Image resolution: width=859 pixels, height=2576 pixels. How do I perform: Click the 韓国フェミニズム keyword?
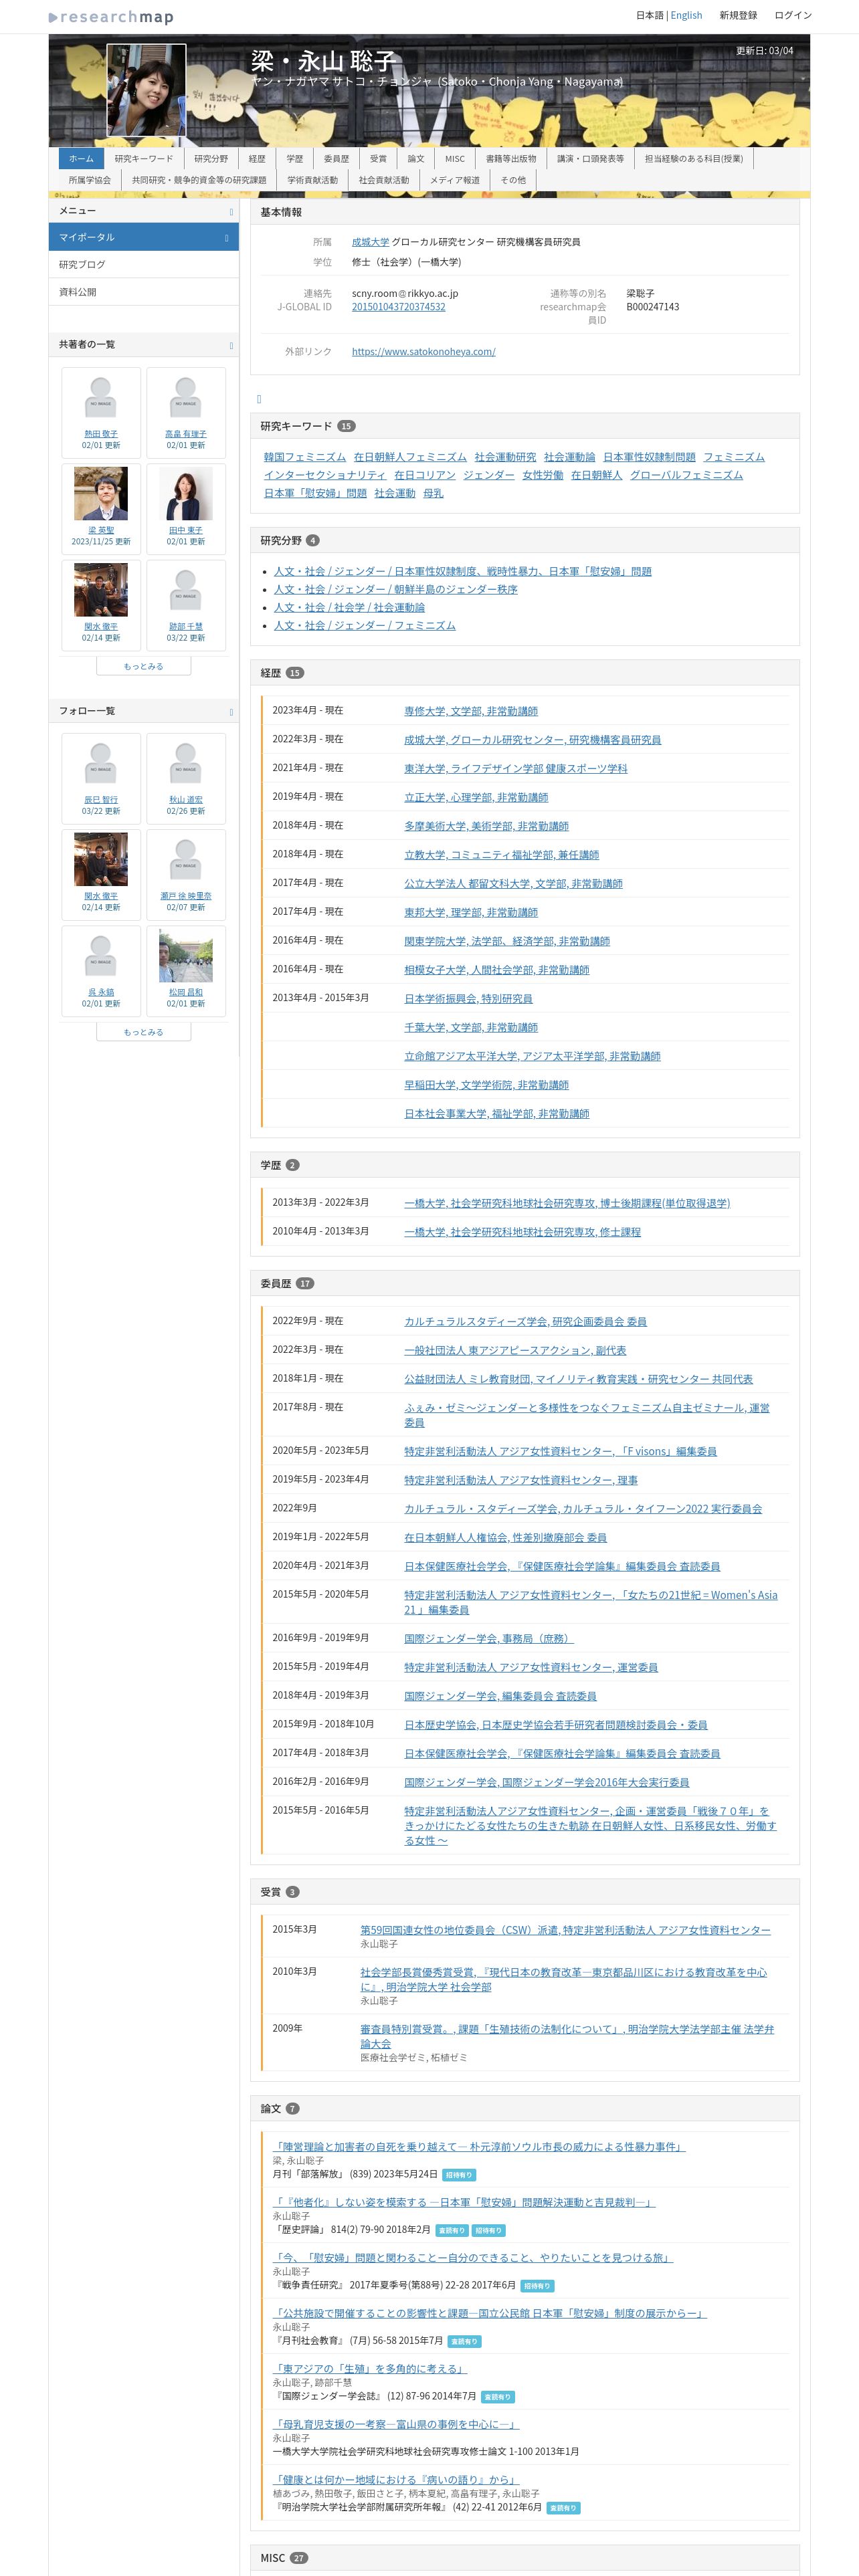click(x=305, y=457)
